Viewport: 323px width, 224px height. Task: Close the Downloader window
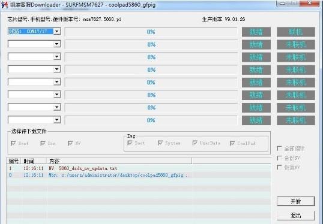[x=310, y=3]
